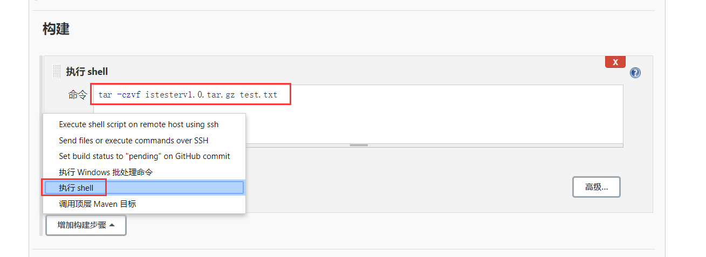Image resolution: width=706 pixels, height=257 pixels.
Task: Click the command textarea resize grip
Action: pyautogui.click(x=359, y=145)
